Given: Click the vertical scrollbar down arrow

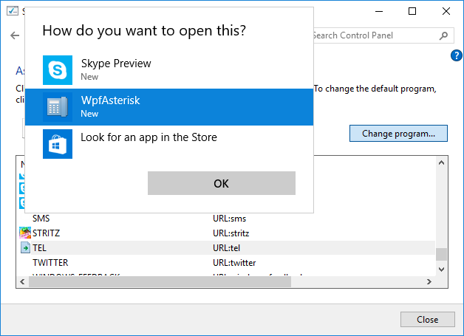Looking at the screenshot, I should (x=442, y=269).
